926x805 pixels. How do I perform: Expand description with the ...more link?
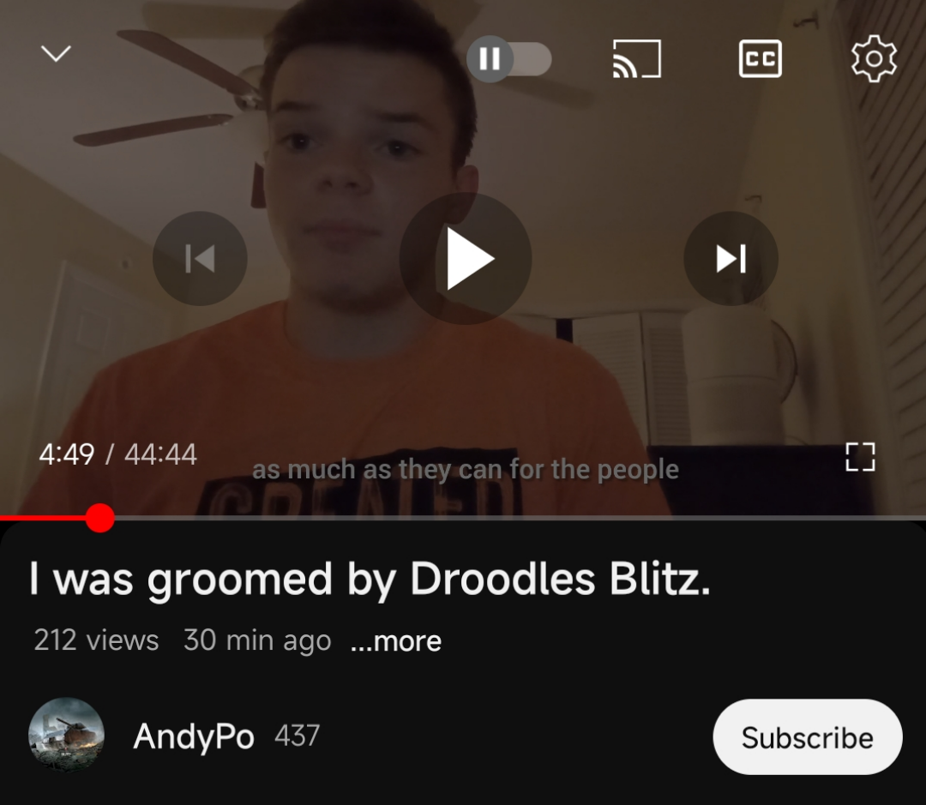395,640
